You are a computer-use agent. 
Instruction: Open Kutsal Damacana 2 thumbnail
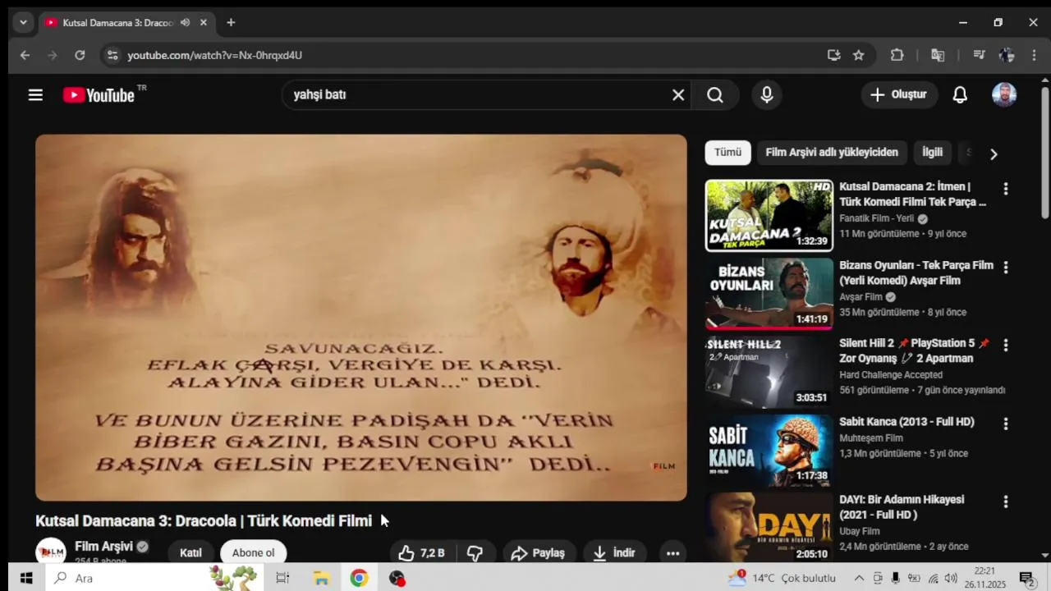point(769,215)
